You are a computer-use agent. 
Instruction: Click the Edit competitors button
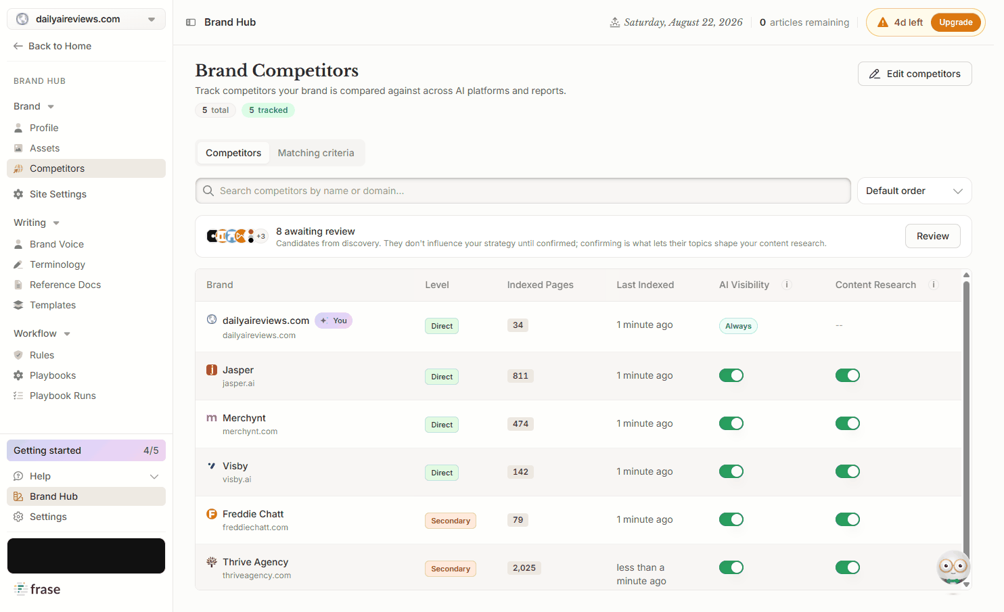point(915,74)
